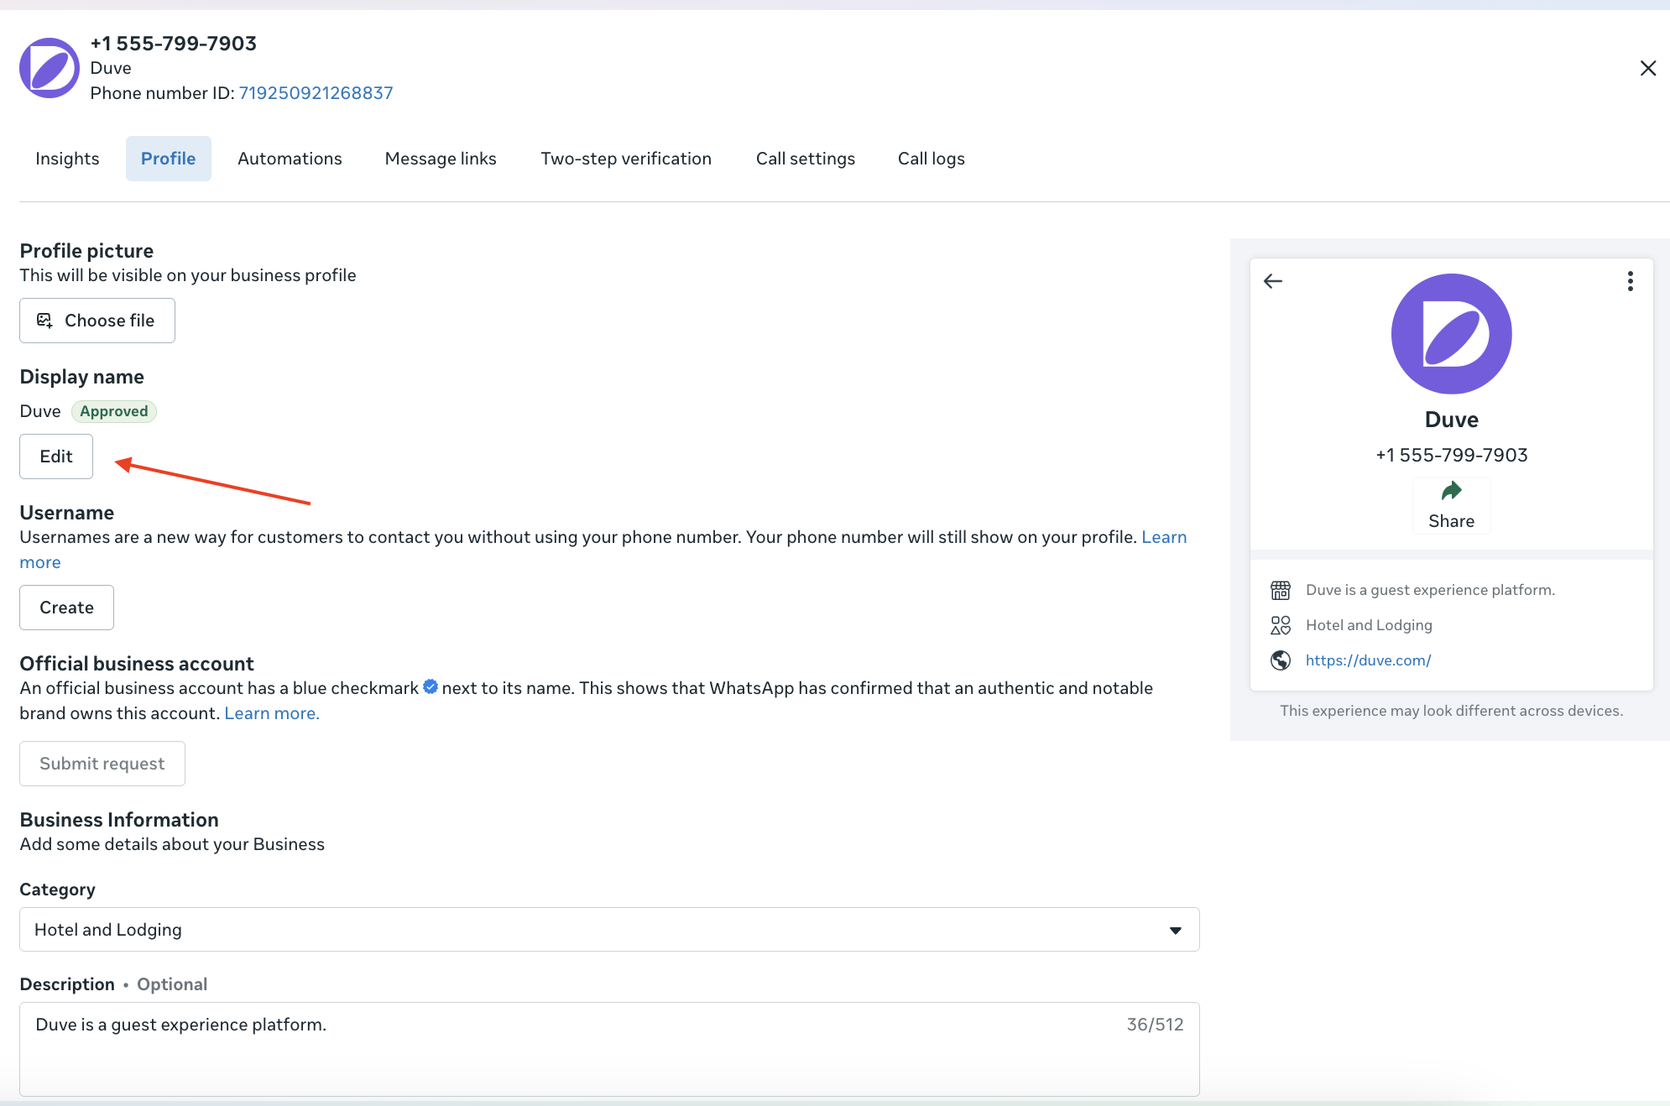Switch to the Insights tab
Image resolution: width=1670 pixels, height=1106 pixels.
67,159
